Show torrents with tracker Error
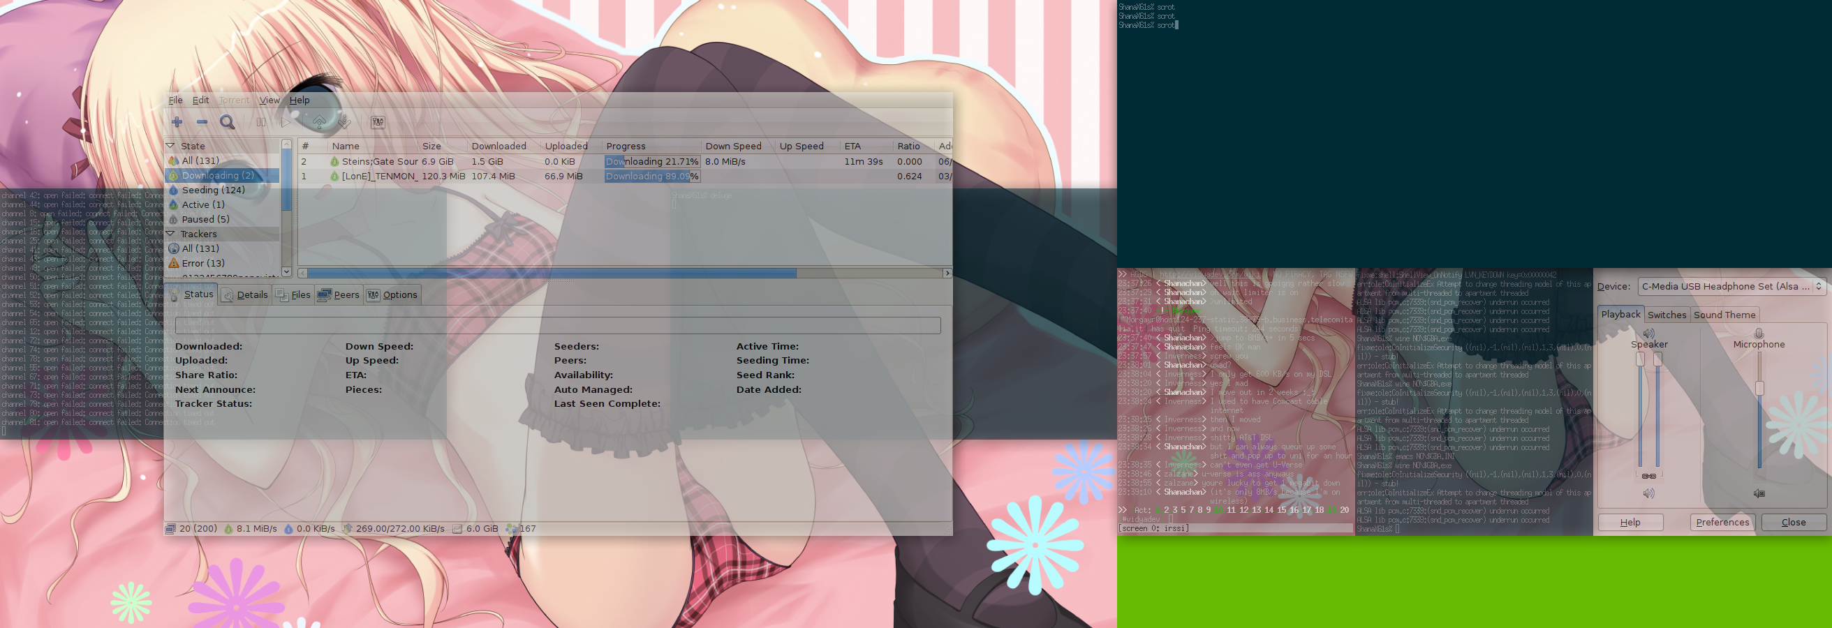 point(202,264)
